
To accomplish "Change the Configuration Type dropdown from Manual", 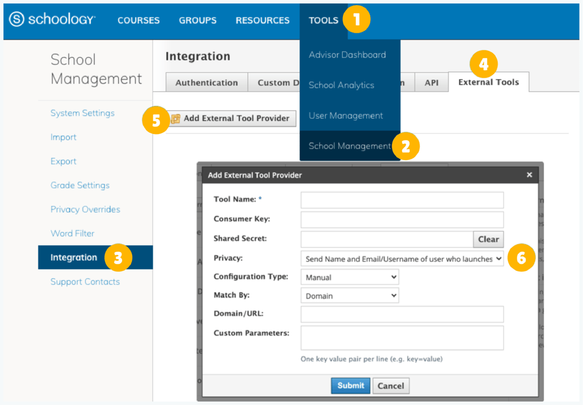I will pos(349,277).
